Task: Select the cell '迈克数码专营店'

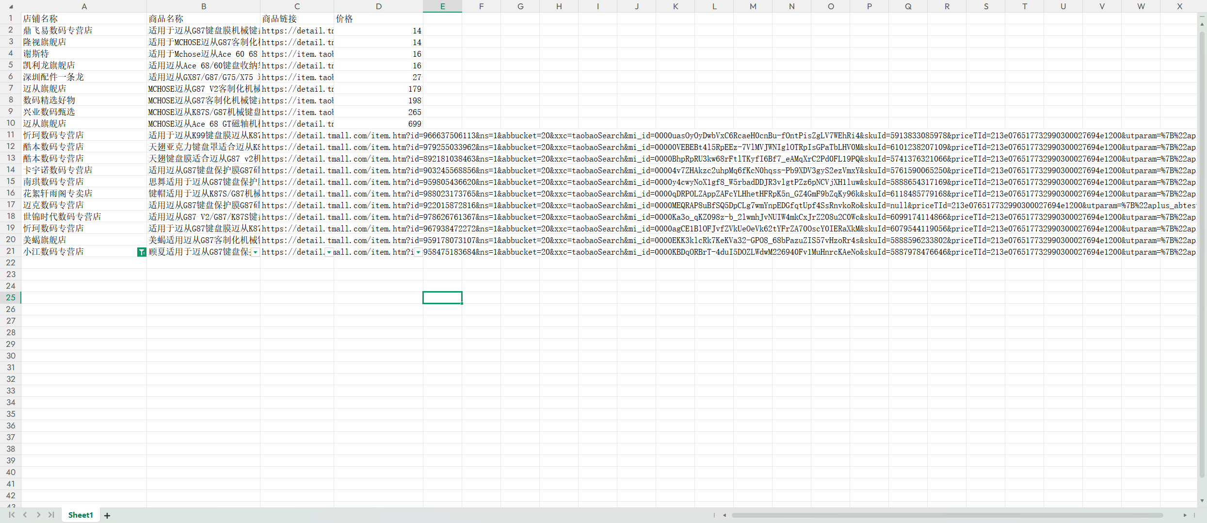Action: [x=84, y=205]
